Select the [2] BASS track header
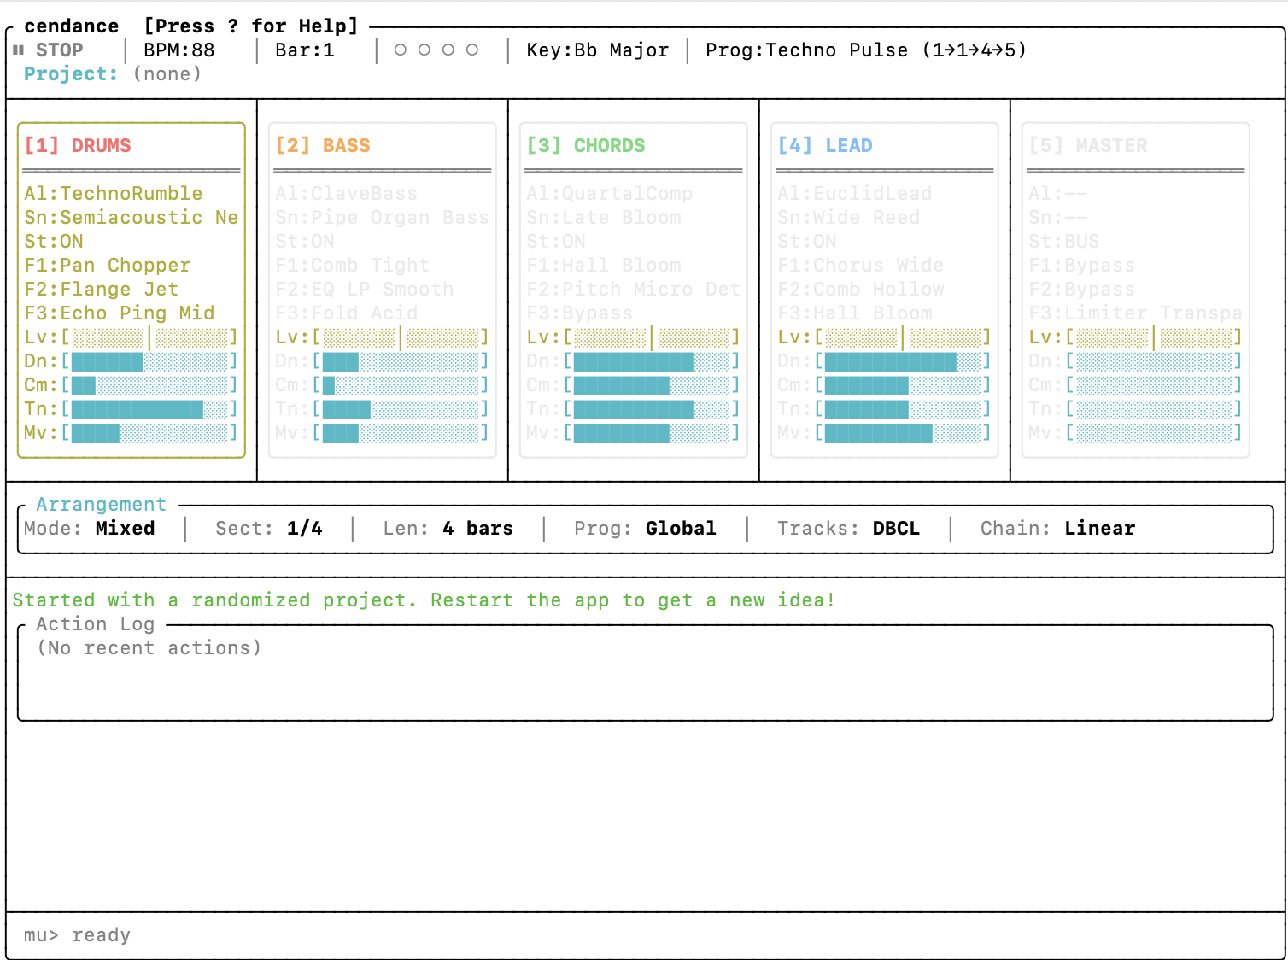 click(323, 146)
